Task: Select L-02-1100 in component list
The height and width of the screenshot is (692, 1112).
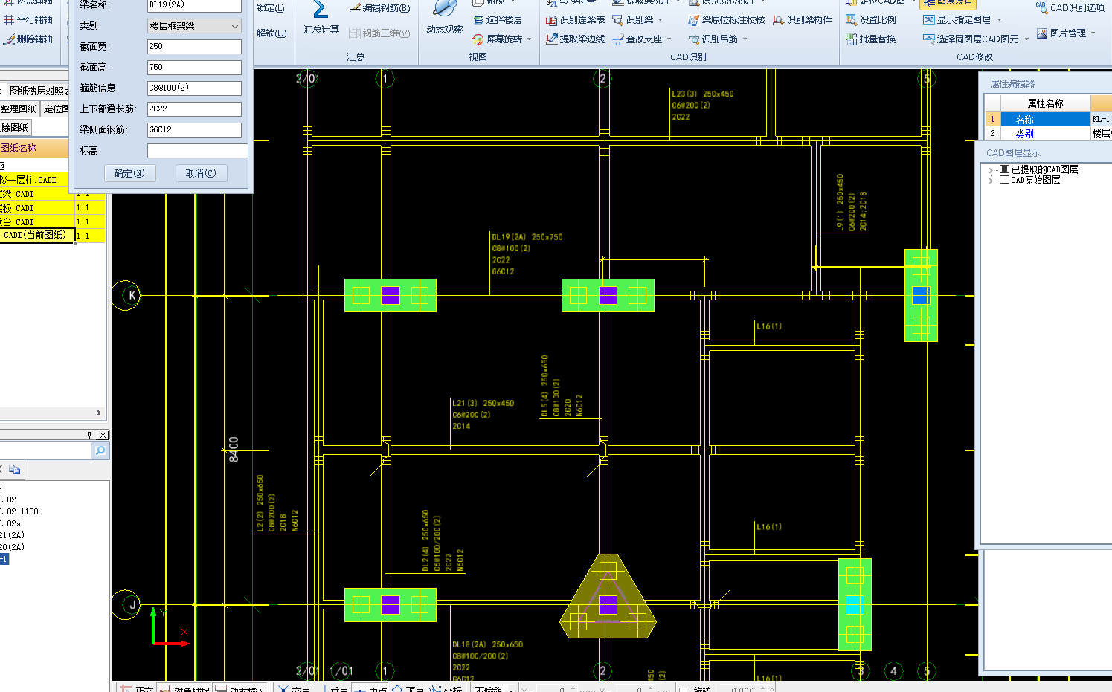Action: [20, 511]
